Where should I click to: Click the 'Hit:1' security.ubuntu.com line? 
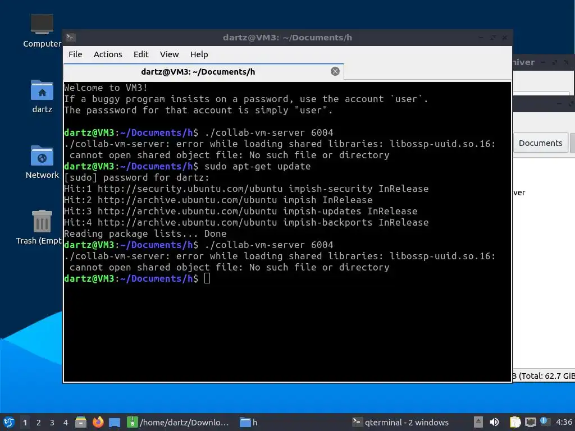[247, 189]
